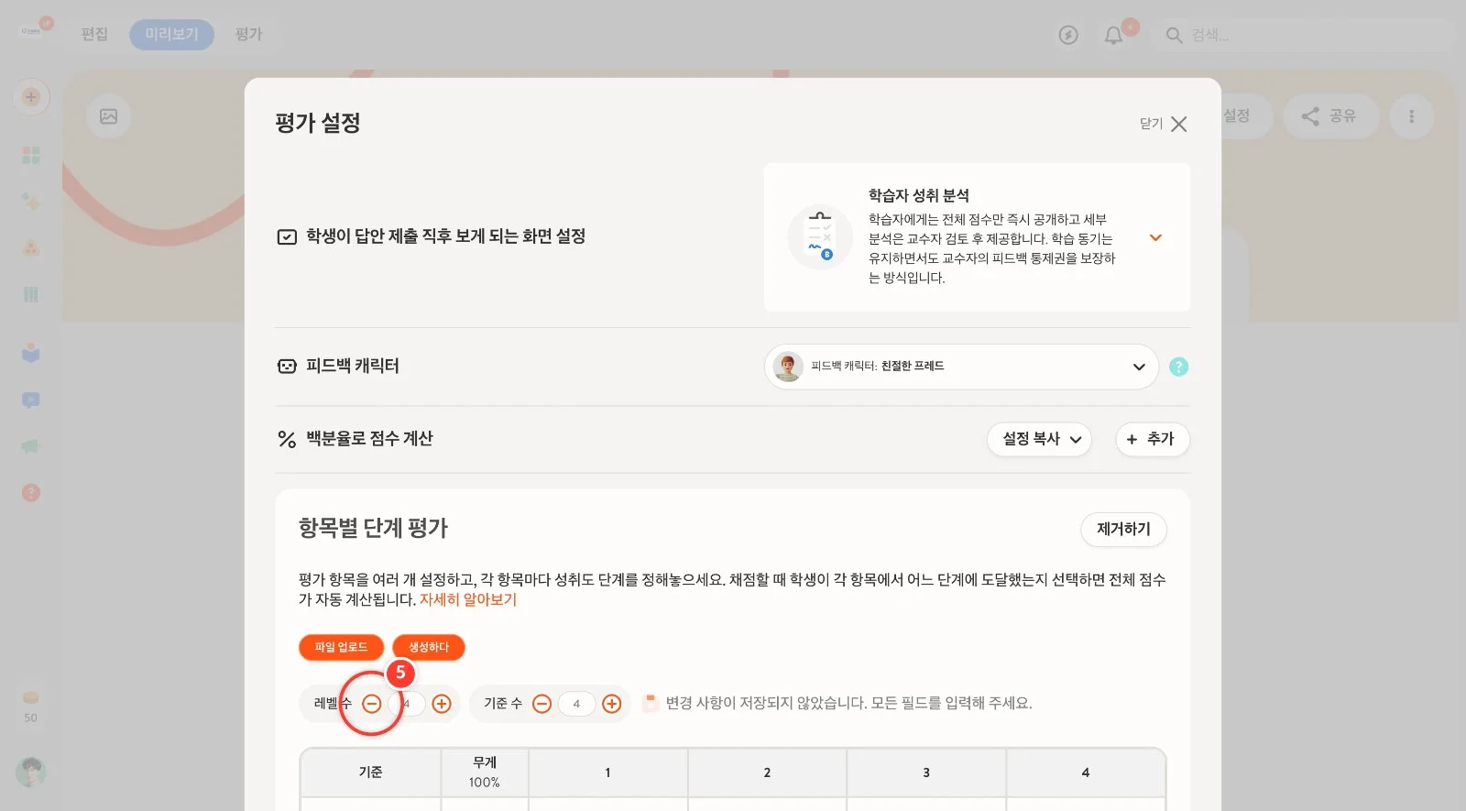Click the 공유 share button
Image resolution: width=1466 pixels, height=811 pixels.
[x=1329, y=116]
